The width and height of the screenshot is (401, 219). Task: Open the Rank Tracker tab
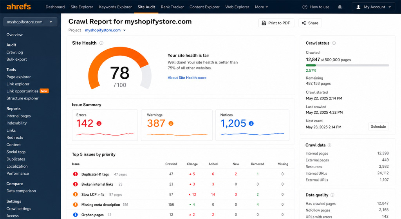point(172,7)
